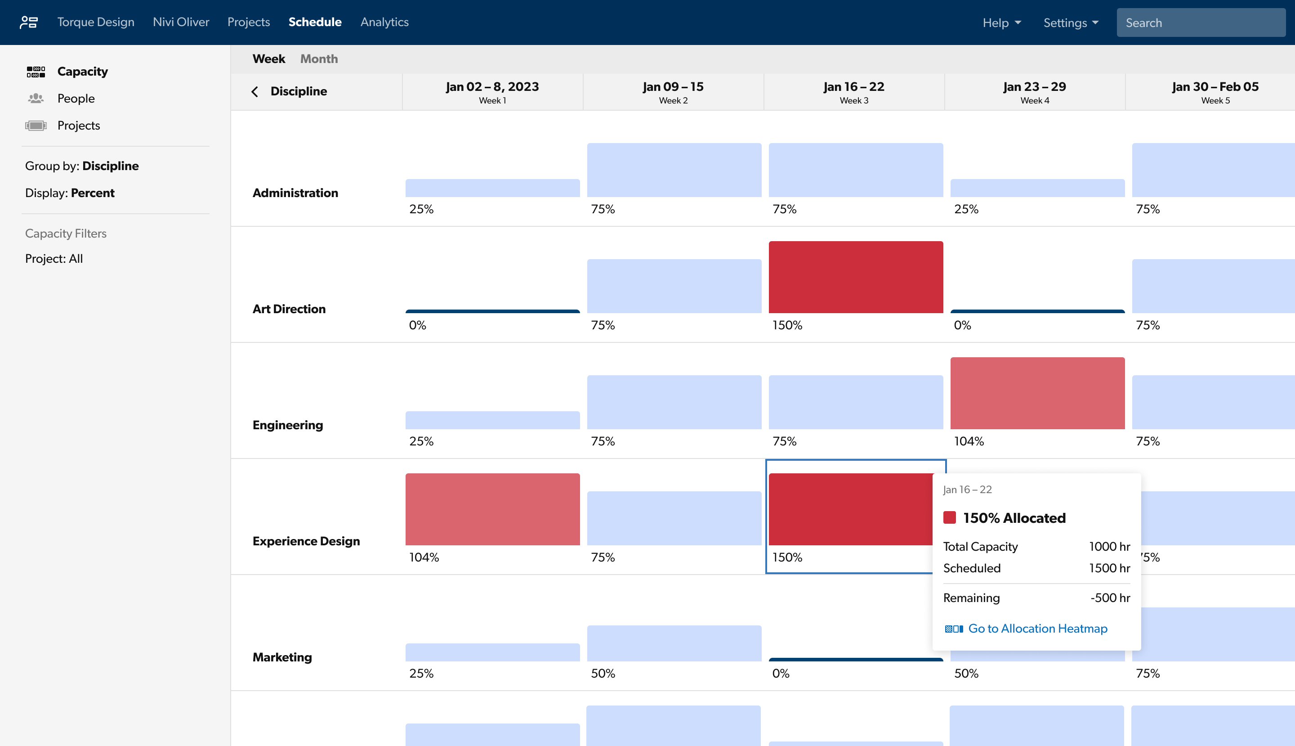Open the Analytics menu item
The width and height of the screenshot is (1295, 746).
tap(384, 22)
